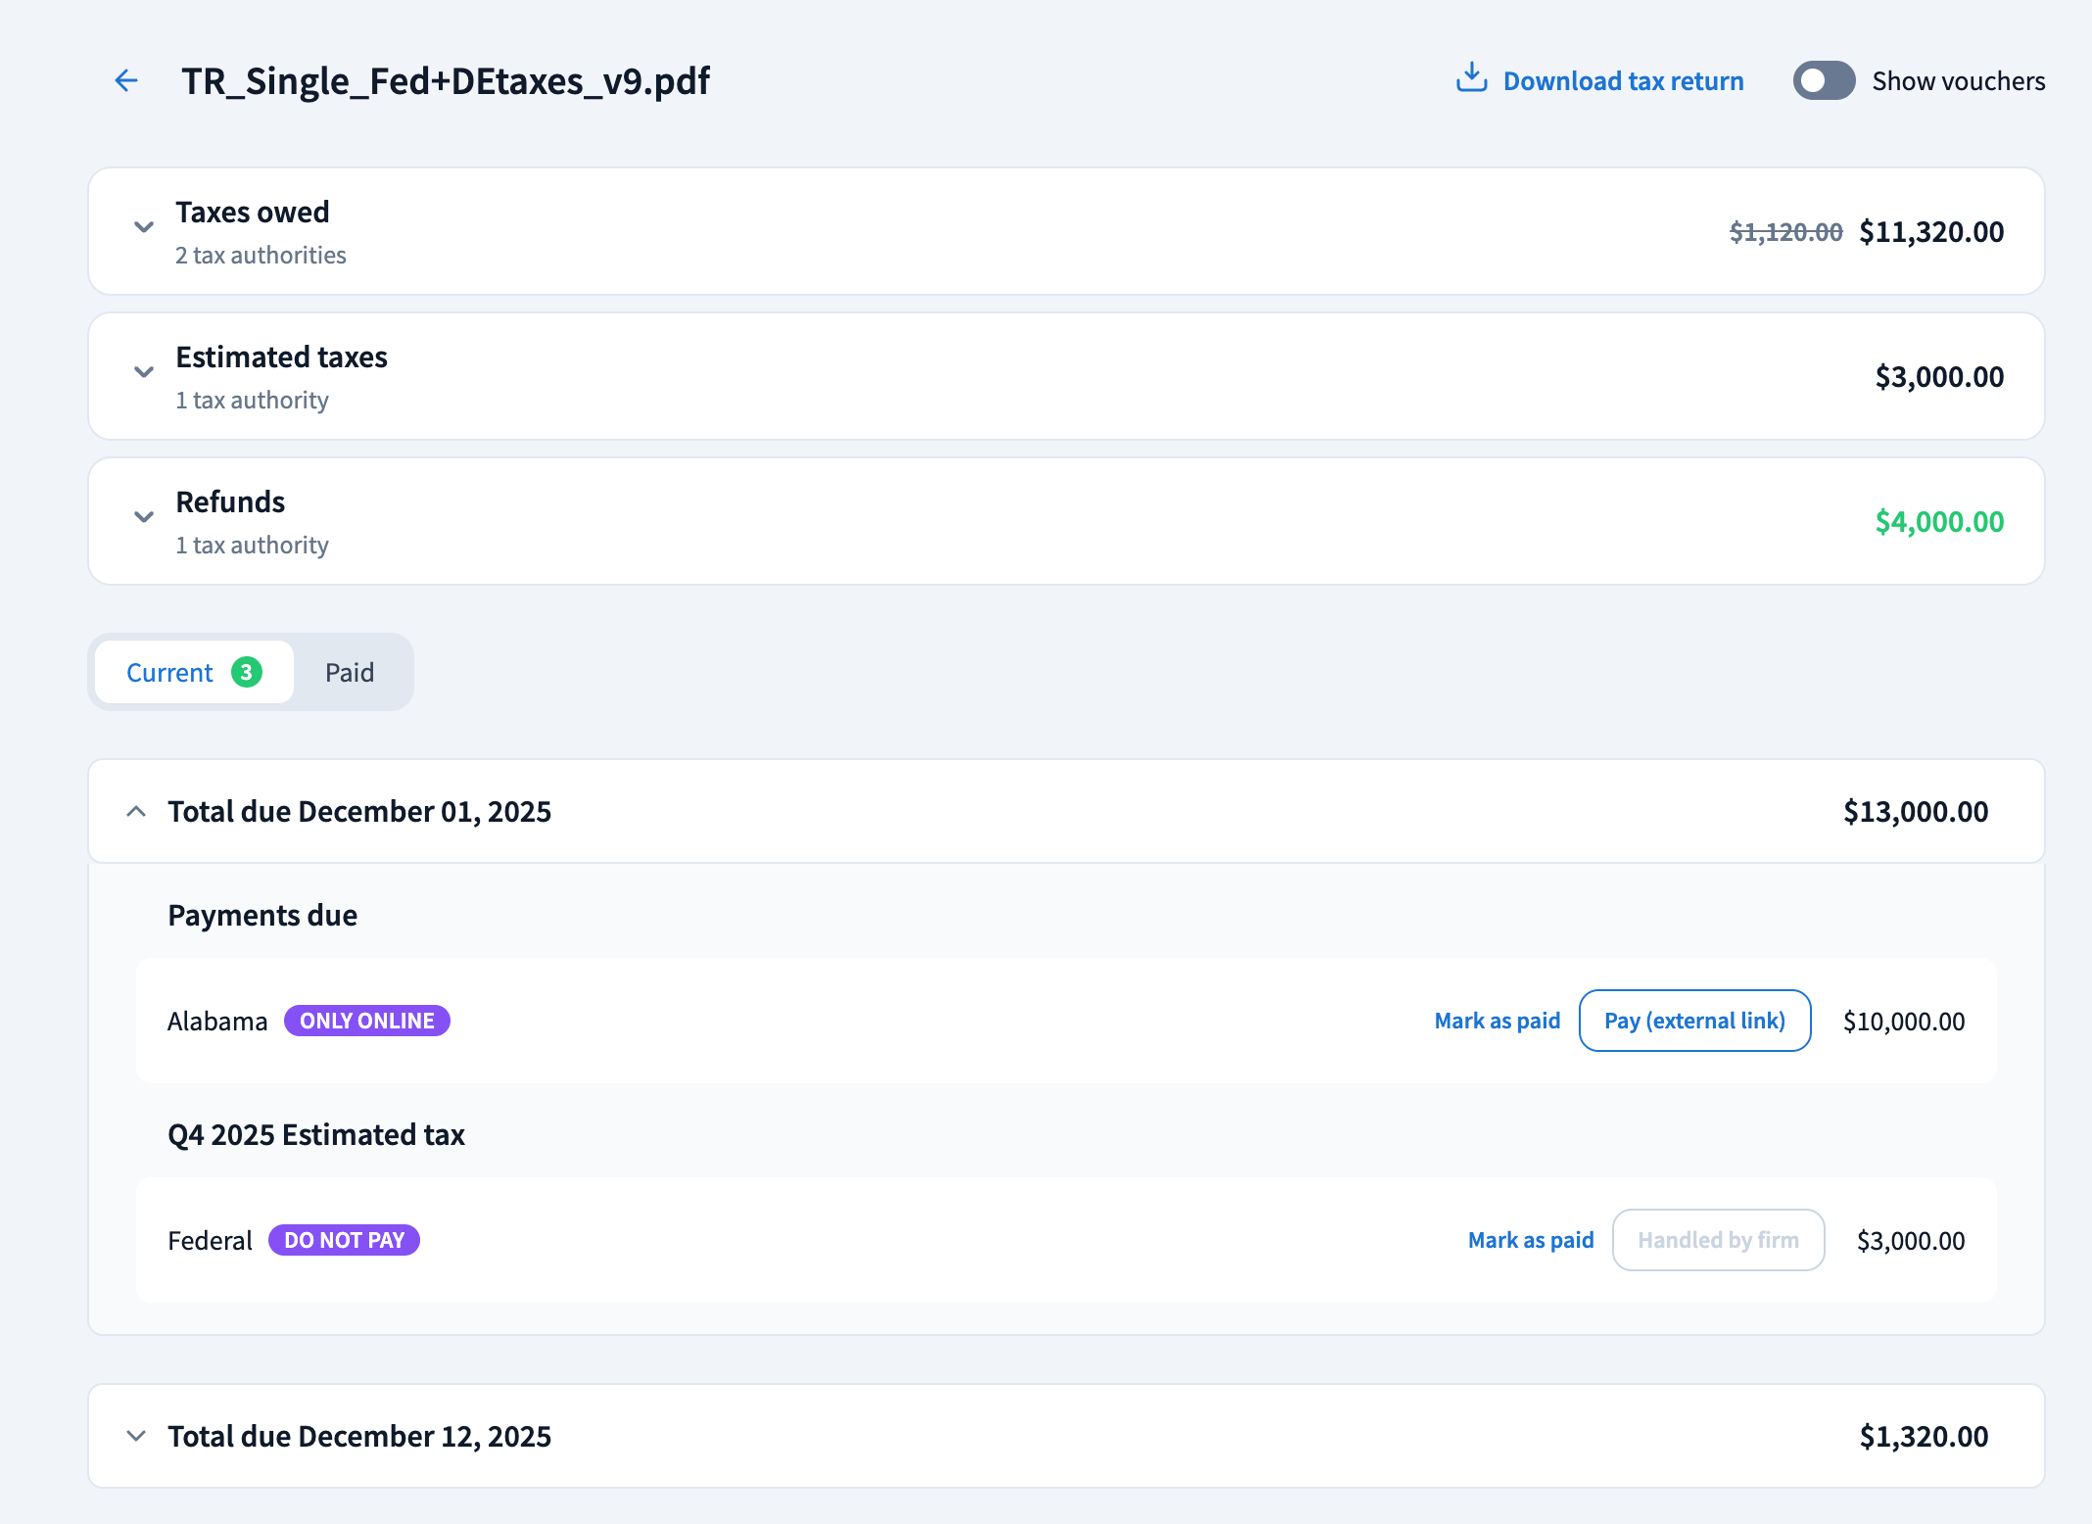Collapse Total due December 01, 2025
Viewport: 2092px width, 1524px height.
click(x=137, y=811)
